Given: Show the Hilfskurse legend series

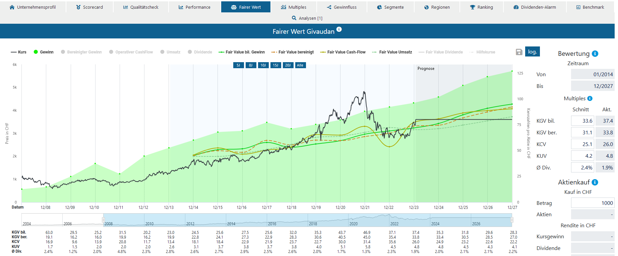Looking at the screenshot, I should click(482, 52).
